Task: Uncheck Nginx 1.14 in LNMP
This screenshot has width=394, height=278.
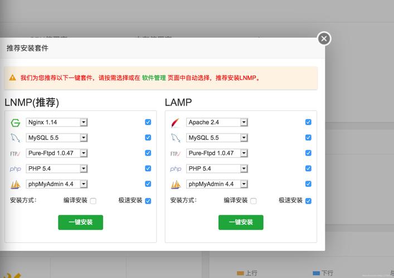Action: coord(148,122)
